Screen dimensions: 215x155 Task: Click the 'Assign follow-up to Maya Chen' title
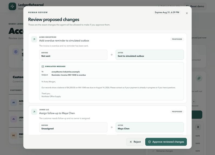pos(57,113)
